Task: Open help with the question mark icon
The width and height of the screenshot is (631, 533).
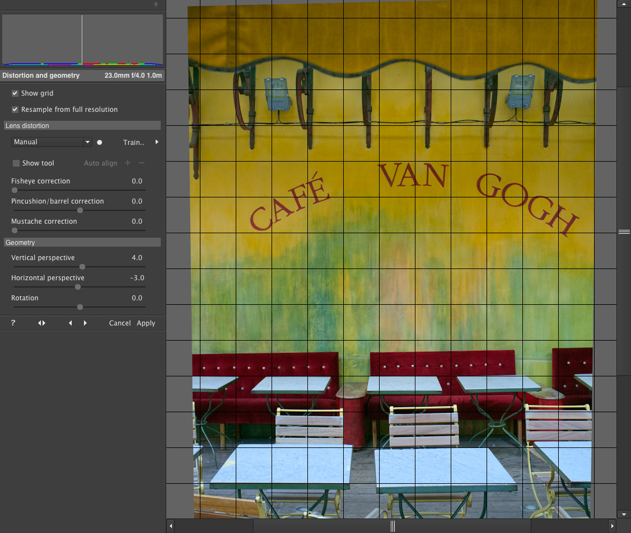Action: [13, 323]
